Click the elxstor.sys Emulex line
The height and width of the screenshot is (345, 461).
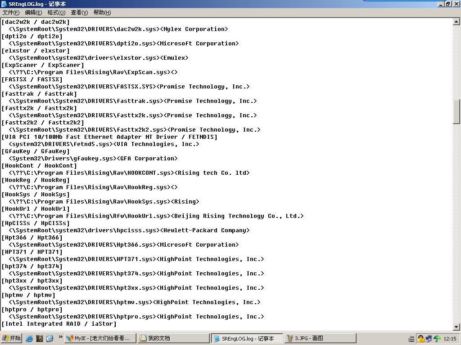[x=99, y=58]
